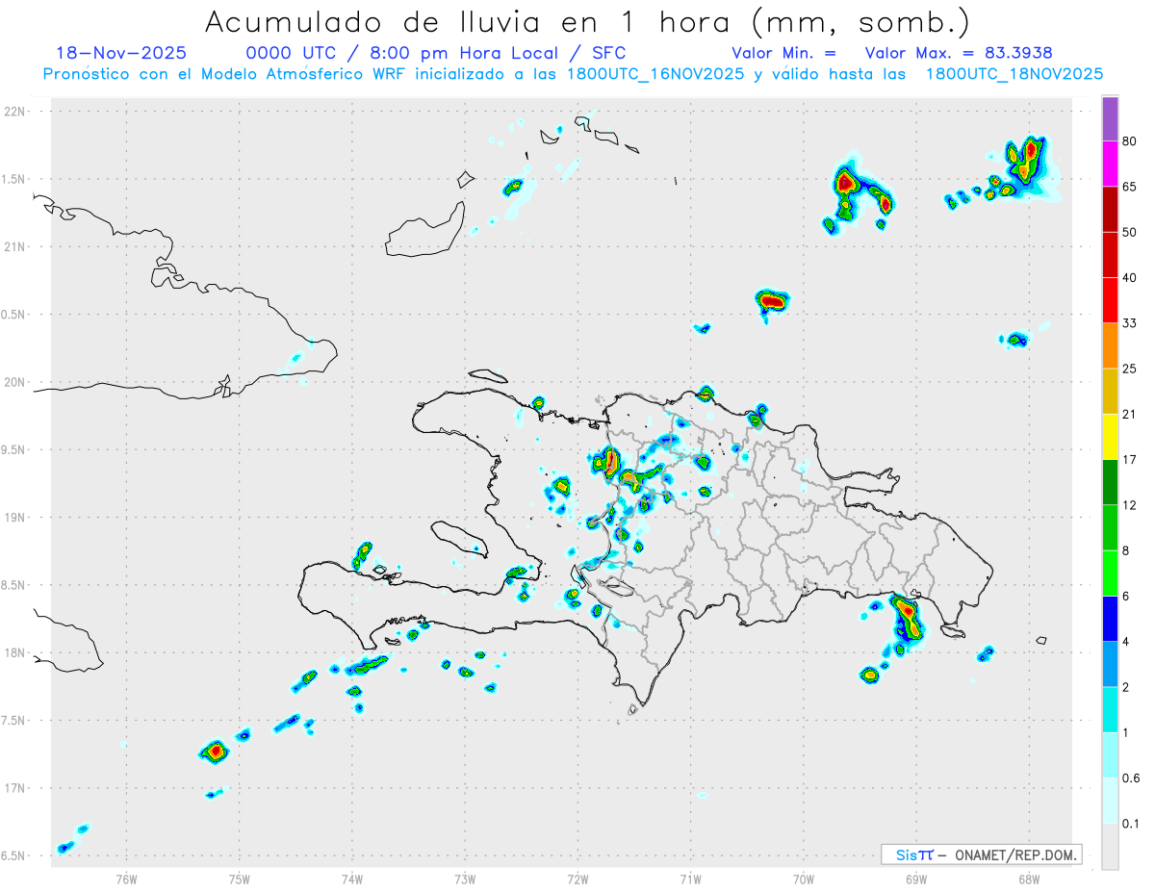Click the '18N' latitude label
The height and width of the screenshot is (892, 1155).
coord(16,653)
